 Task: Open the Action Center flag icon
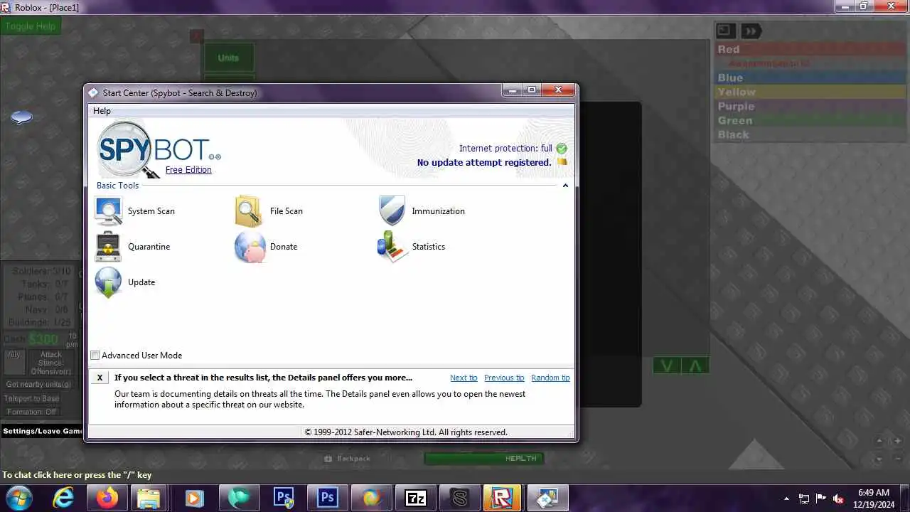(821, 498)
